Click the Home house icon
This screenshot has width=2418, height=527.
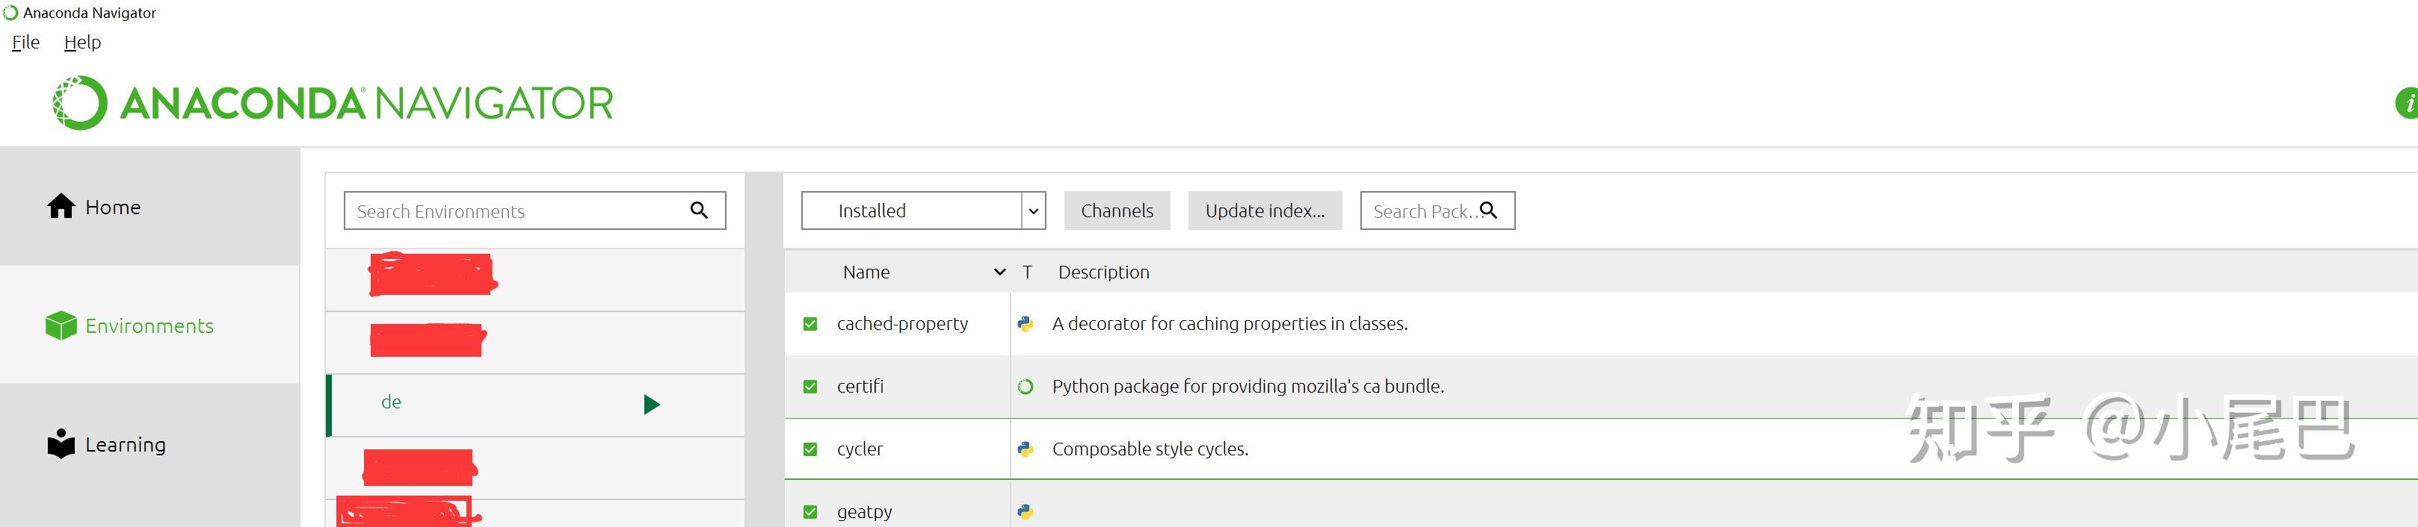tap(61, 206)
